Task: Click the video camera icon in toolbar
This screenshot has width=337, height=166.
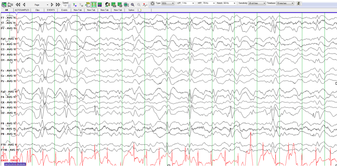Action: [x=10, y=4]
